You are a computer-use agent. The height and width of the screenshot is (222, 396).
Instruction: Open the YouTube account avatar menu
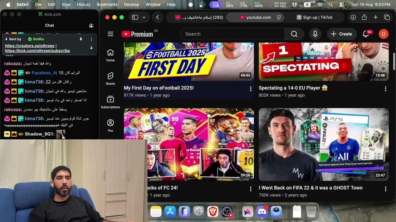384,34
